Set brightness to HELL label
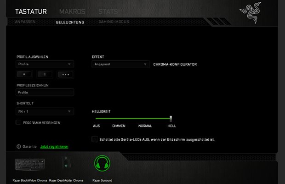The image size is (285, 184). (171, 126)
